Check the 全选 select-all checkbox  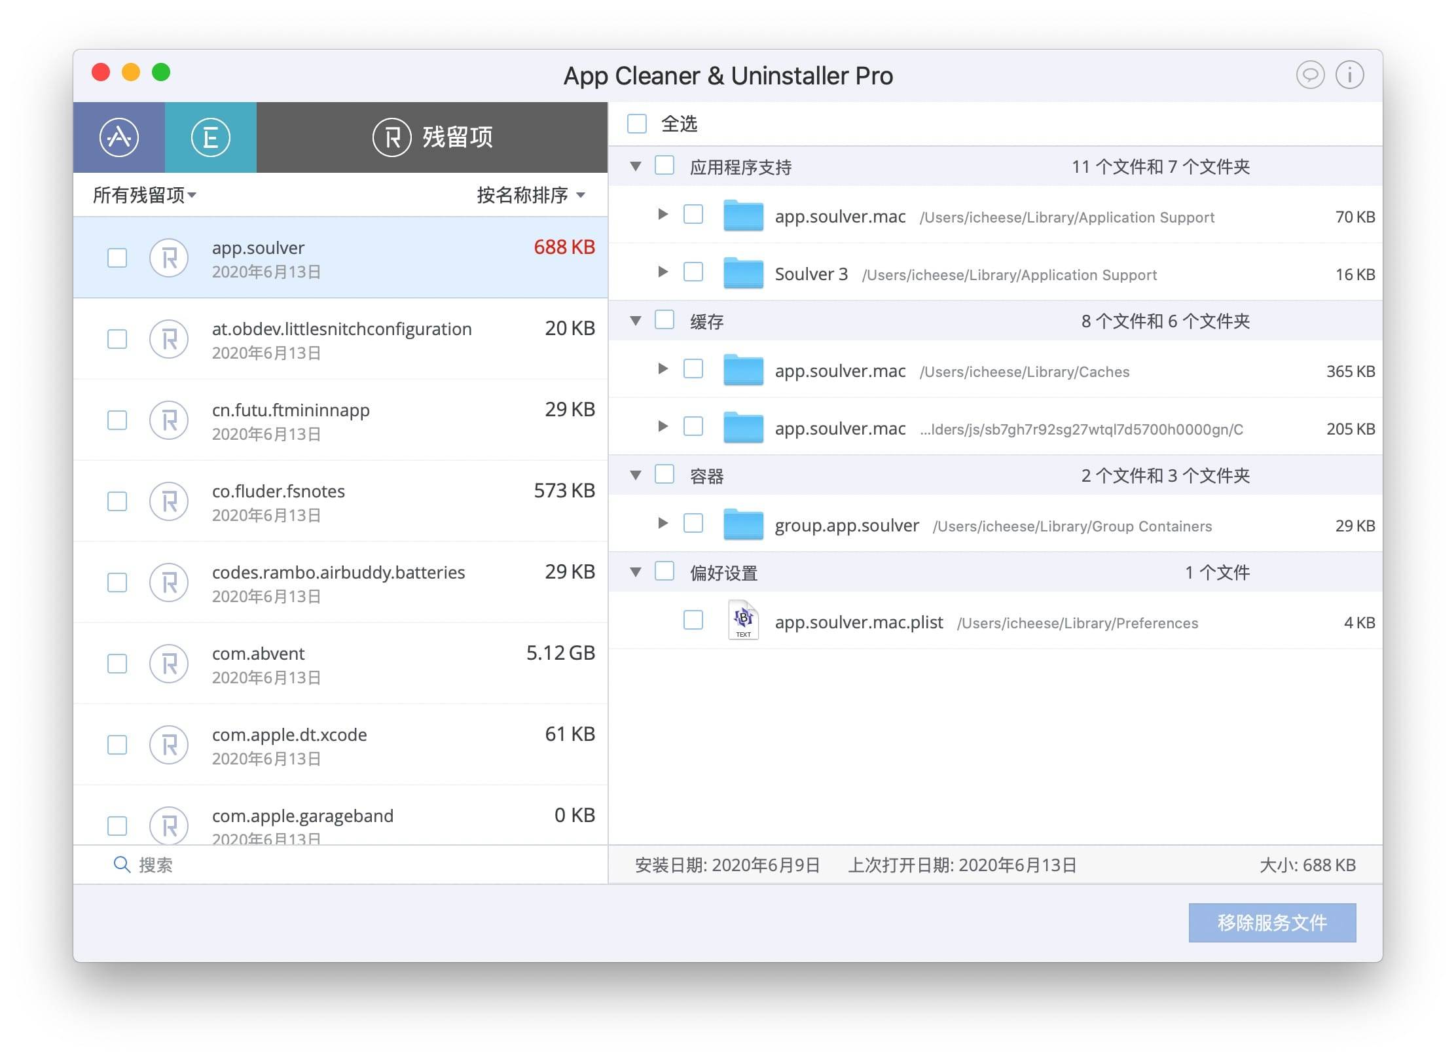point(637,124)
